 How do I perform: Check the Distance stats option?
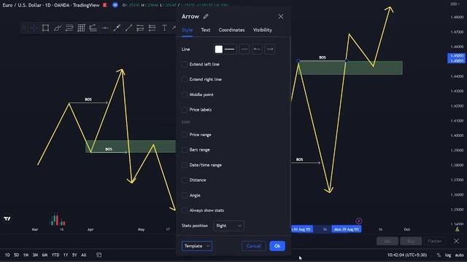click(185, 180)
